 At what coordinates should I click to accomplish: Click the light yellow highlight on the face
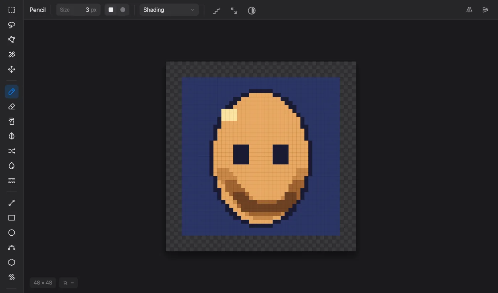[x=229, y=115]
